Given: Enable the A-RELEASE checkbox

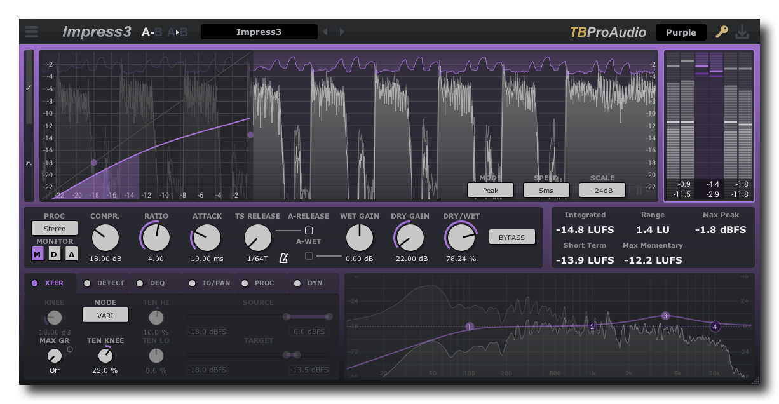Looking at the screenshot, I should [309, 230].
